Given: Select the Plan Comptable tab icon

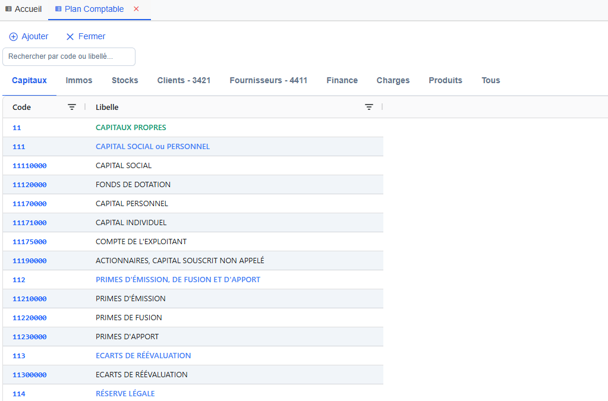Looking at the screenshot, I should (58, 9).
